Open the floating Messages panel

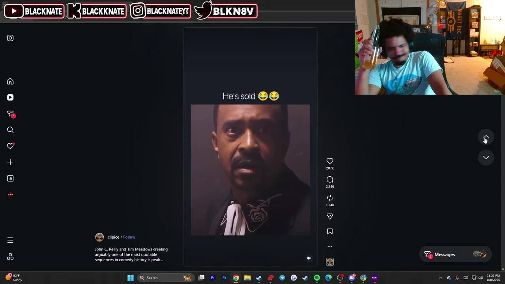tap(456, 254)
